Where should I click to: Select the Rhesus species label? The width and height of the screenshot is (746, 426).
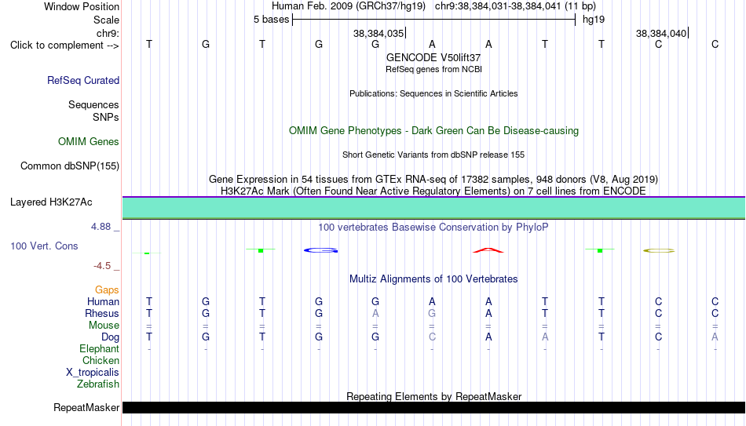(102, 314)
